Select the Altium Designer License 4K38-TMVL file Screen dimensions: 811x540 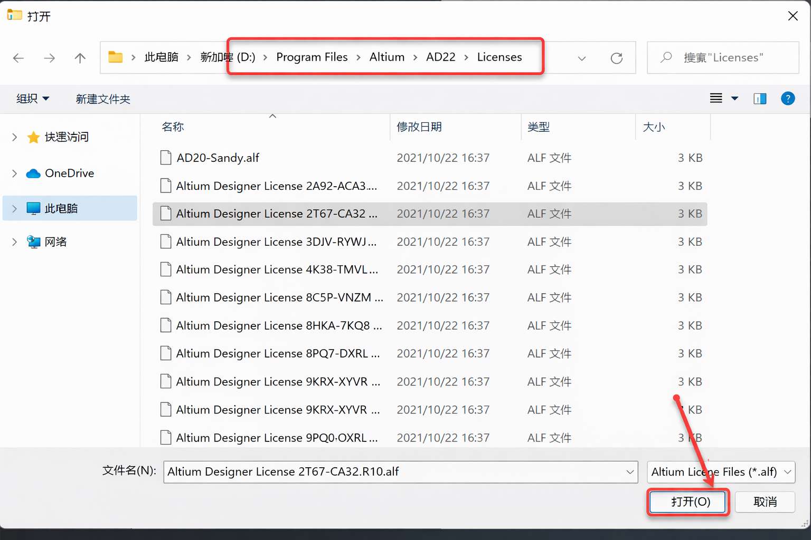click(x=430, y=269)
